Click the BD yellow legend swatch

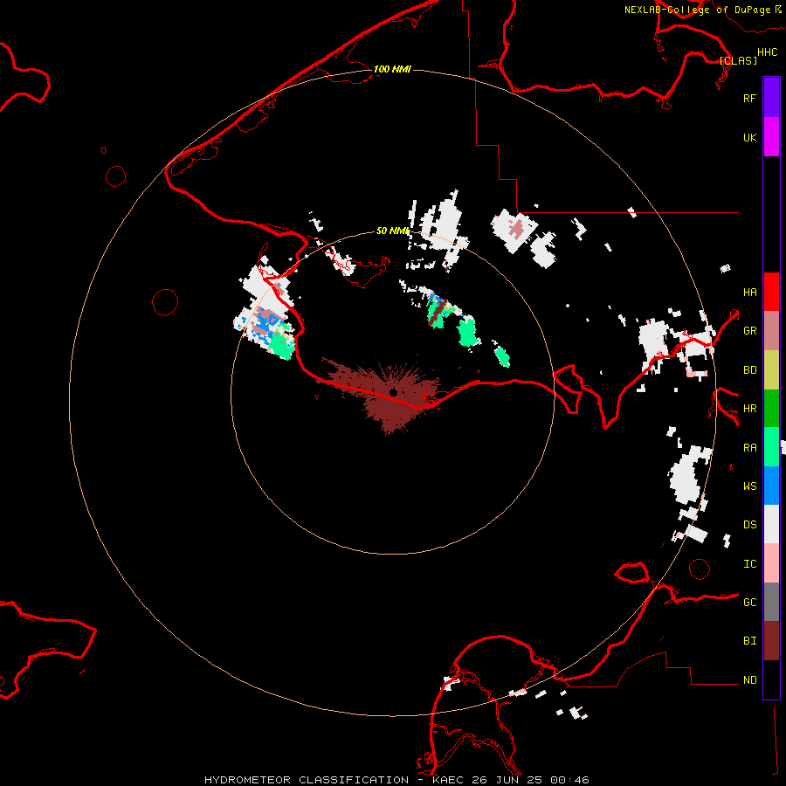click(771, 370)
